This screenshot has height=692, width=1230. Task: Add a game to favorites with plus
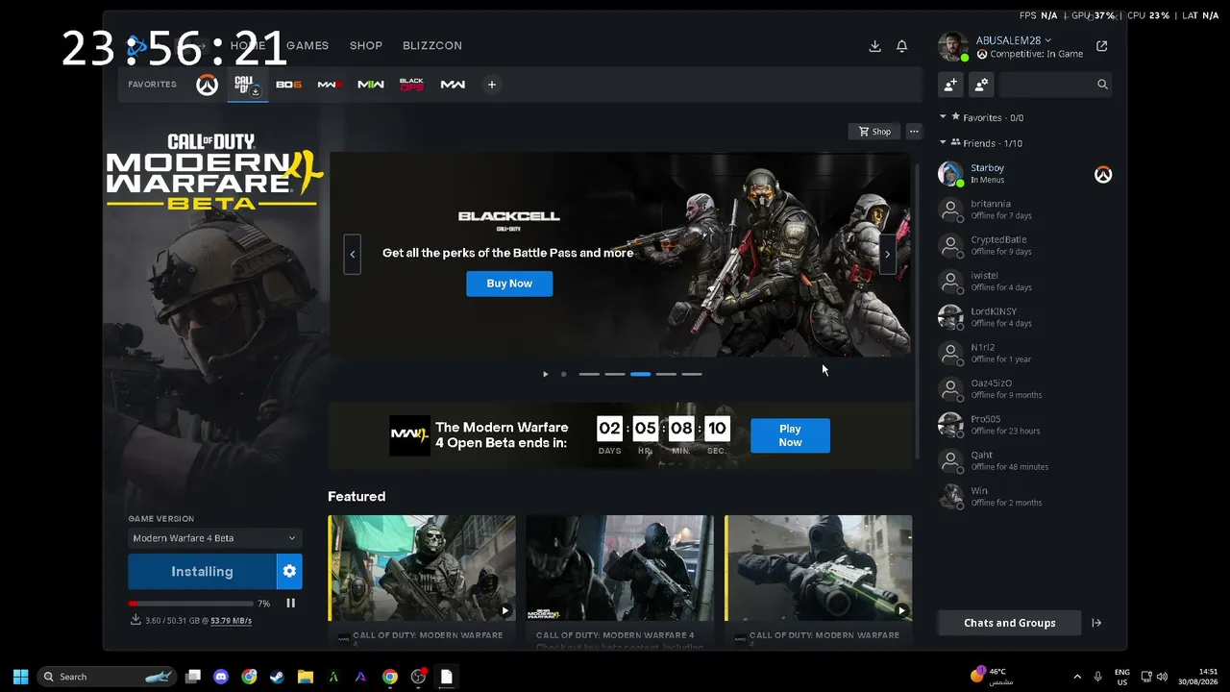pos(491,85)
